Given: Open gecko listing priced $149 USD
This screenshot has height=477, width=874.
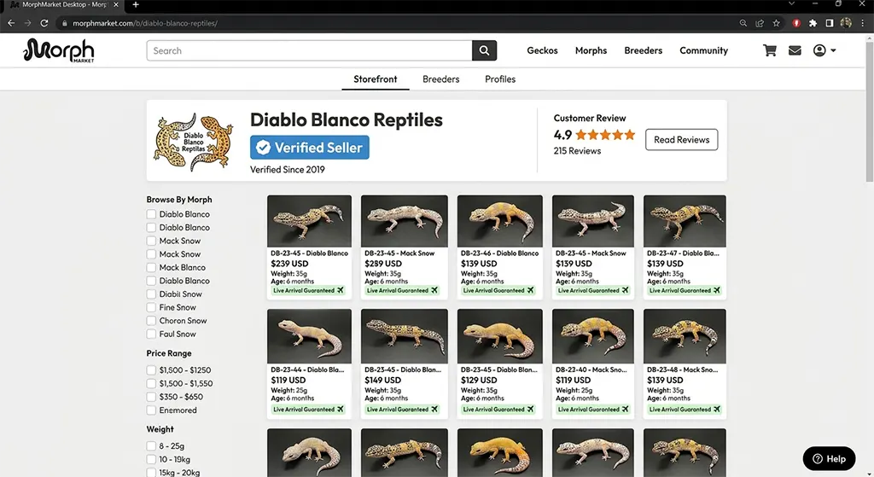Looking at the screenshot, I should [404, 364].
